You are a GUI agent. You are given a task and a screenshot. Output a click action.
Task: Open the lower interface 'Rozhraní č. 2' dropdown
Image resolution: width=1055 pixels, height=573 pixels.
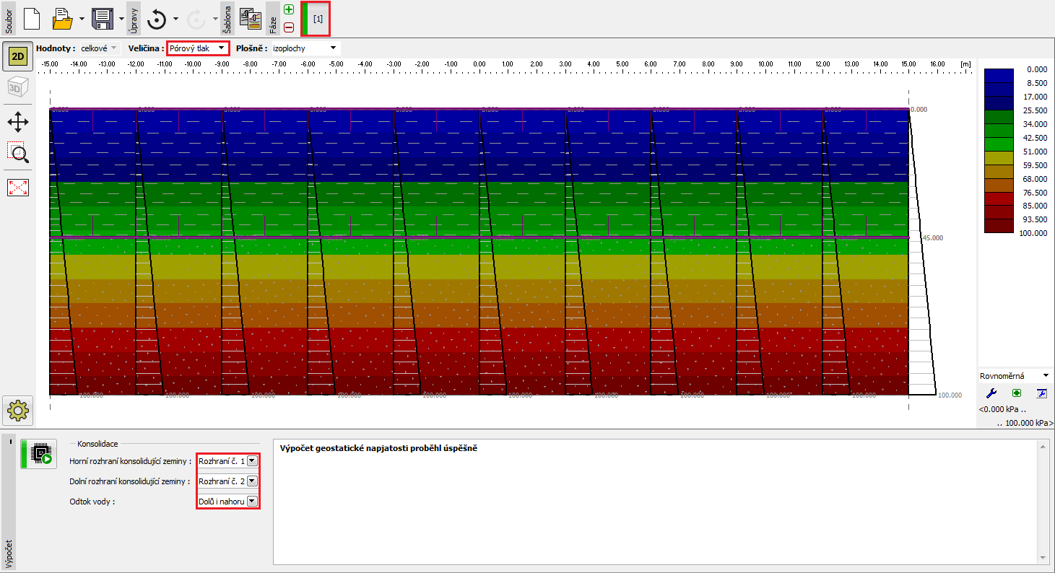tap(227, 481)
